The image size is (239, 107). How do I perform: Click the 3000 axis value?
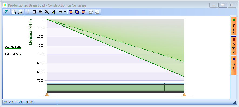(x=41, y=46)
